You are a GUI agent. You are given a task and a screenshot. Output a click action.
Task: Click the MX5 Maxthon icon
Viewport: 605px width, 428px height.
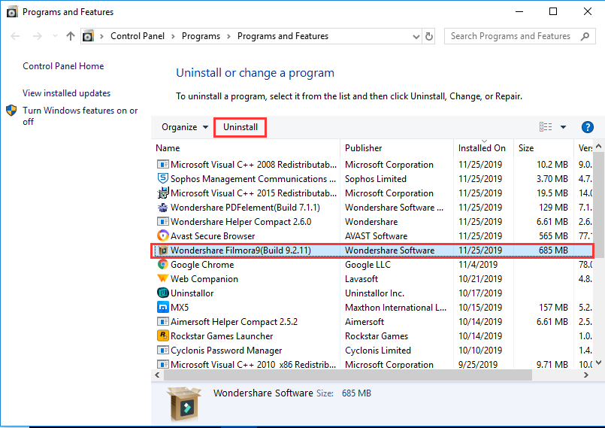click(x=163, y=308)
